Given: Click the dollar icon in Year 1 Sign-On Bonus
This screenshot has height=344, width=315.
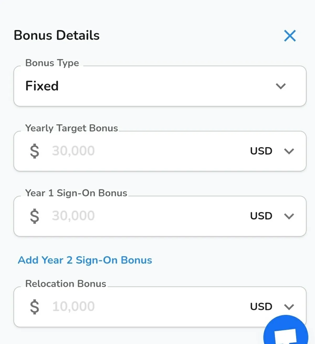Looking at the screenshot, I should 35,216.
